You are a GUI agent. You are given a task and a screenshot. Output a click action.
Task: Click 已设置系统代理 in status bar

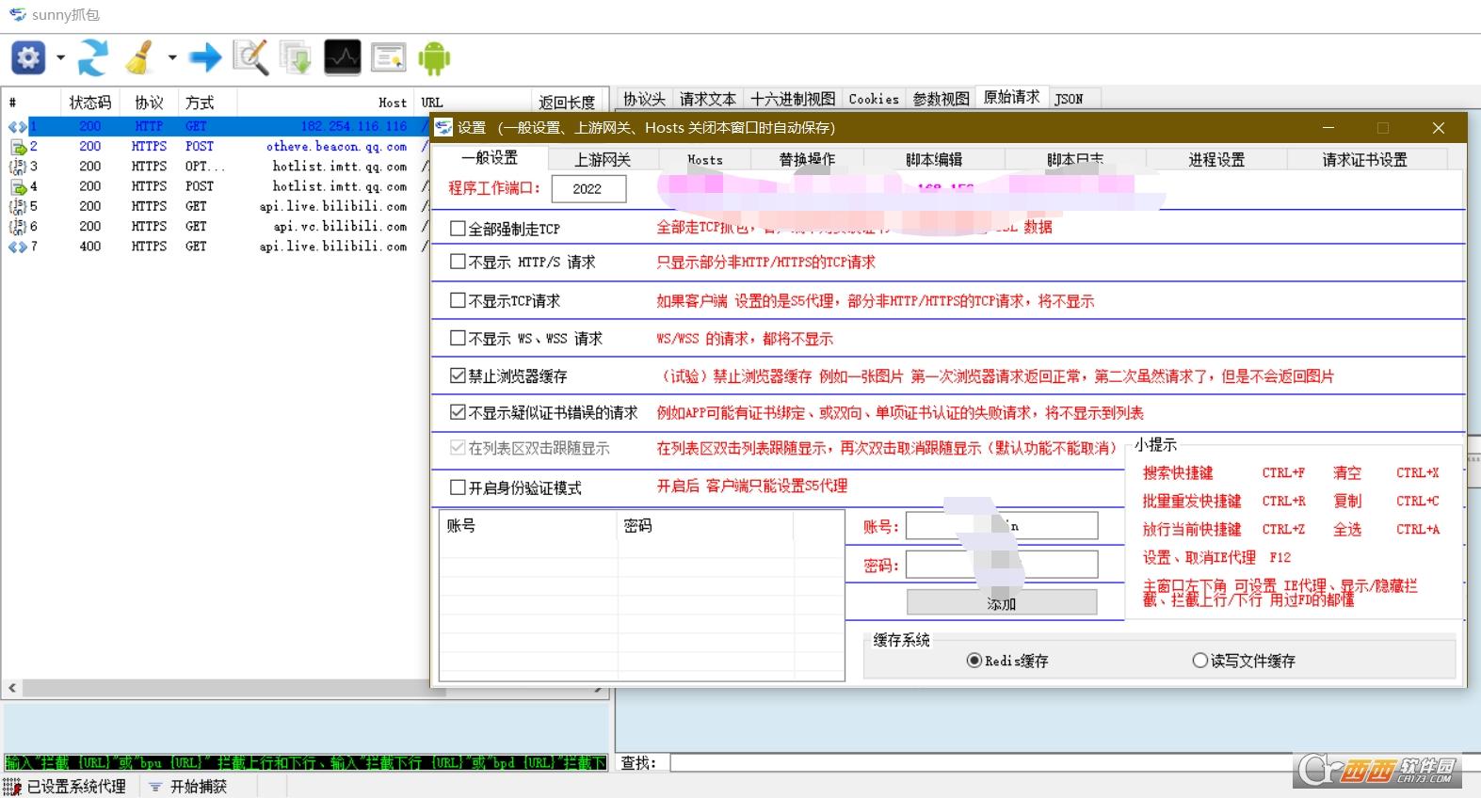[x=76, y=787]
